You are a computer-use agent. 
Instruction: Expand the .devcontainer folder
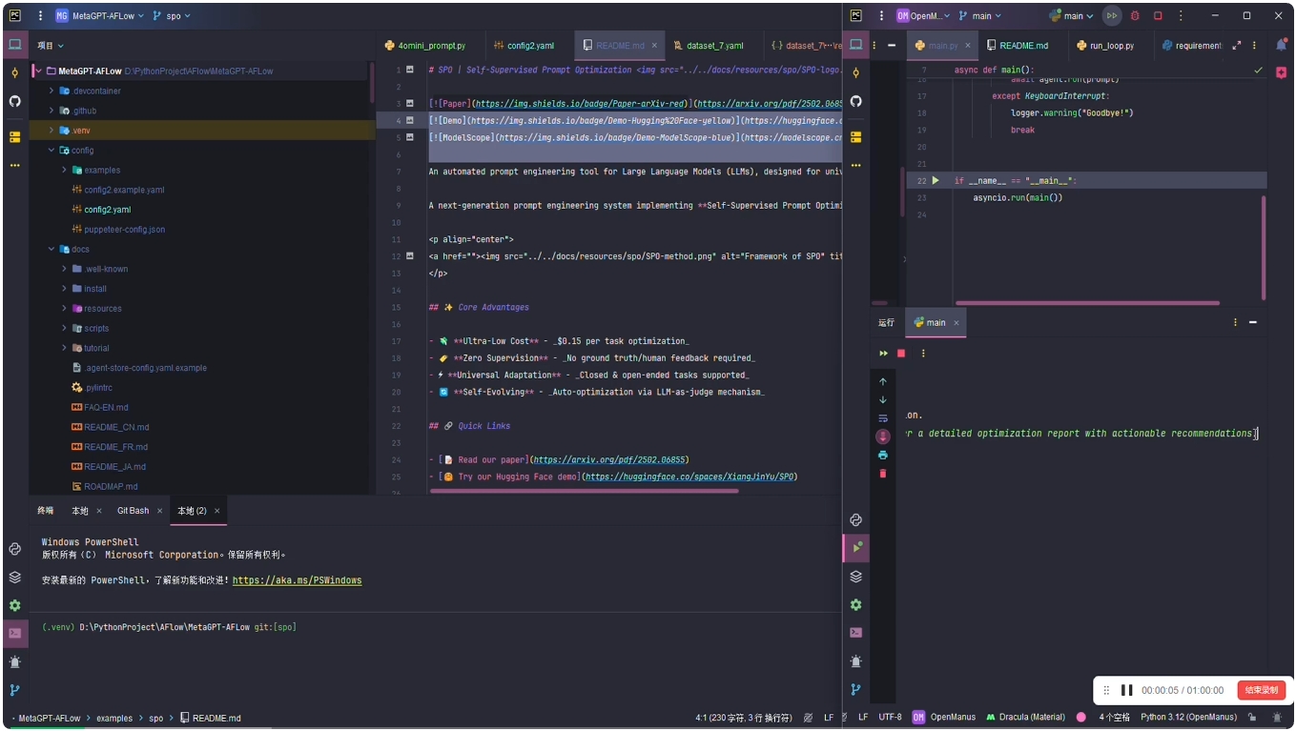click(51, 91)
